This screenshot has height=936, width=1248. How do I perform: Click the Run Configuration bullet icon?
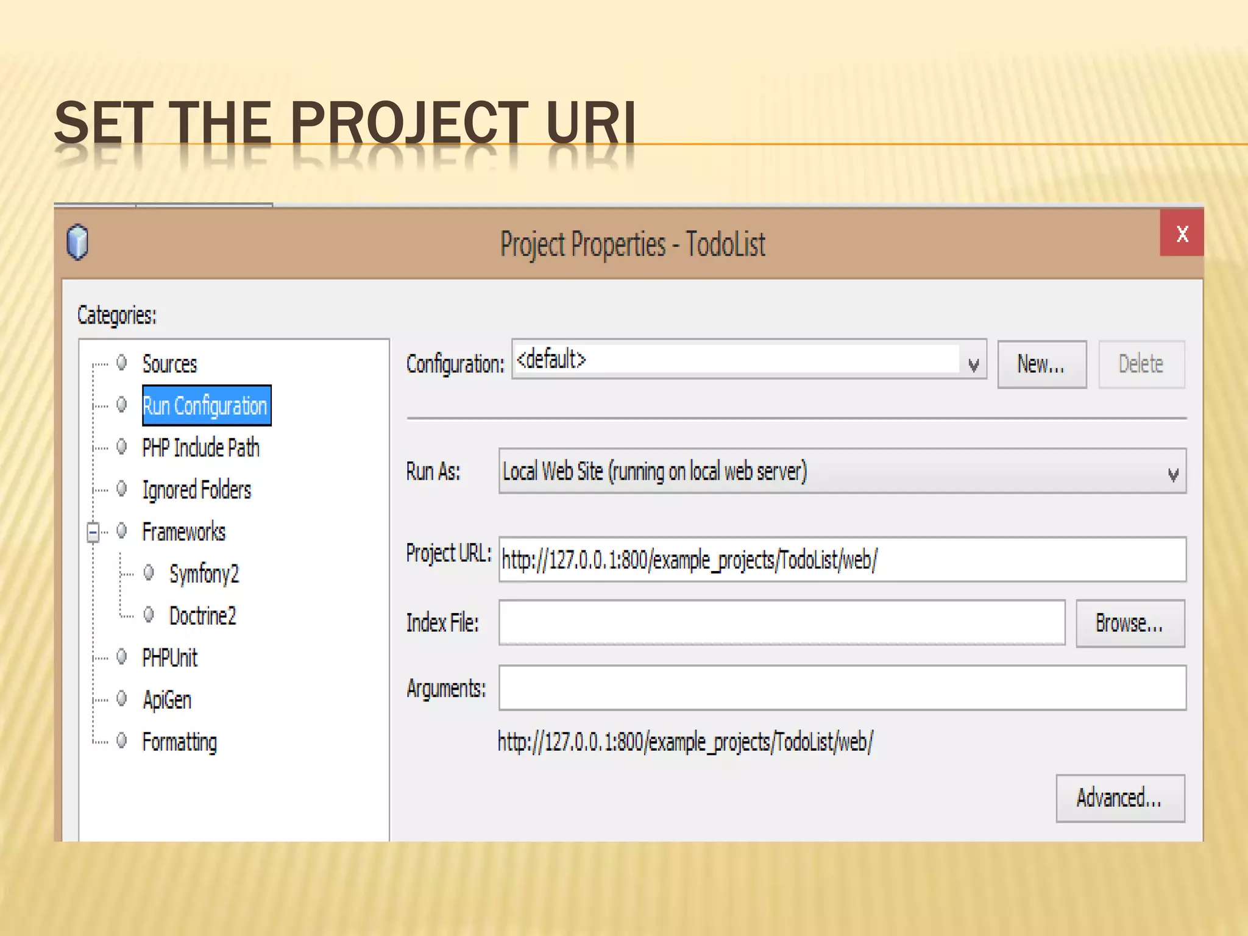pos(122,405)
